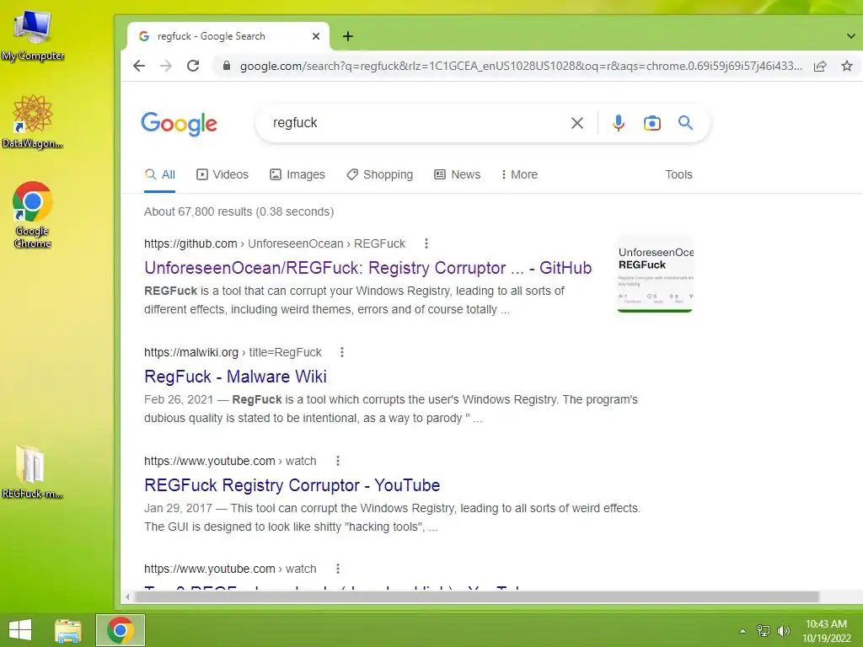Open the UnforeseenOcean/REGFuck GitHub result
Viewport: 863px width, 647px height.
[x=367, y=268]
